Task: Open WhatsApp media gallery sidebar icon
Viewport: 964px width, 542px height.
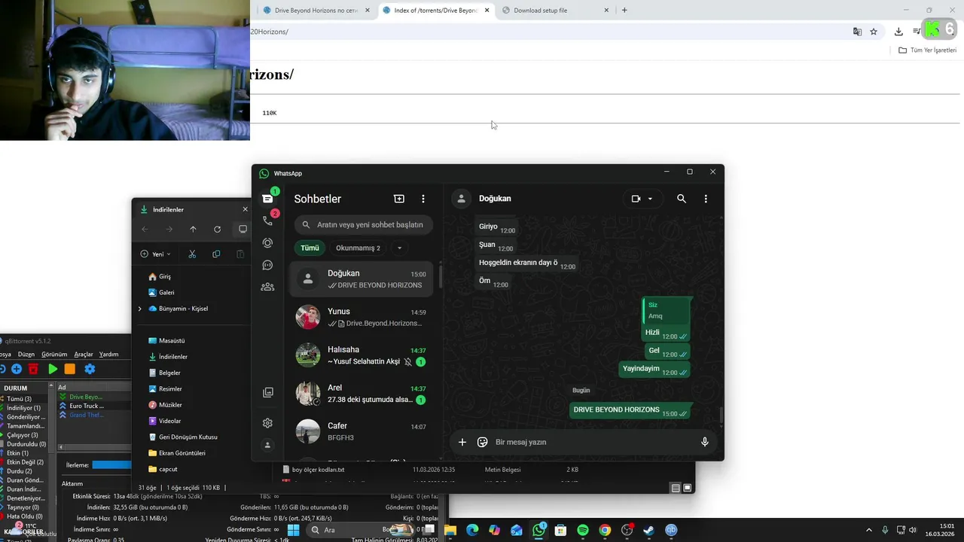Action: [x=267, y=392]
